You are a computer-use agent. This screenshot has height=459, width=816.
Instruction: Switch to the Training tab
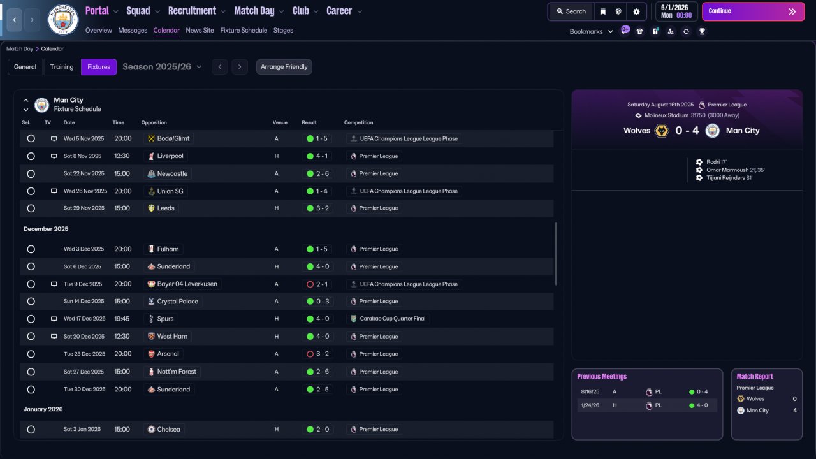point(62,67)
